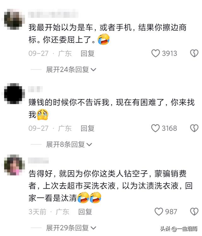The height and width of the screenshot is (236, 202).
Task: Reply to the 赚钱的时候 comment
Action: 87,128
